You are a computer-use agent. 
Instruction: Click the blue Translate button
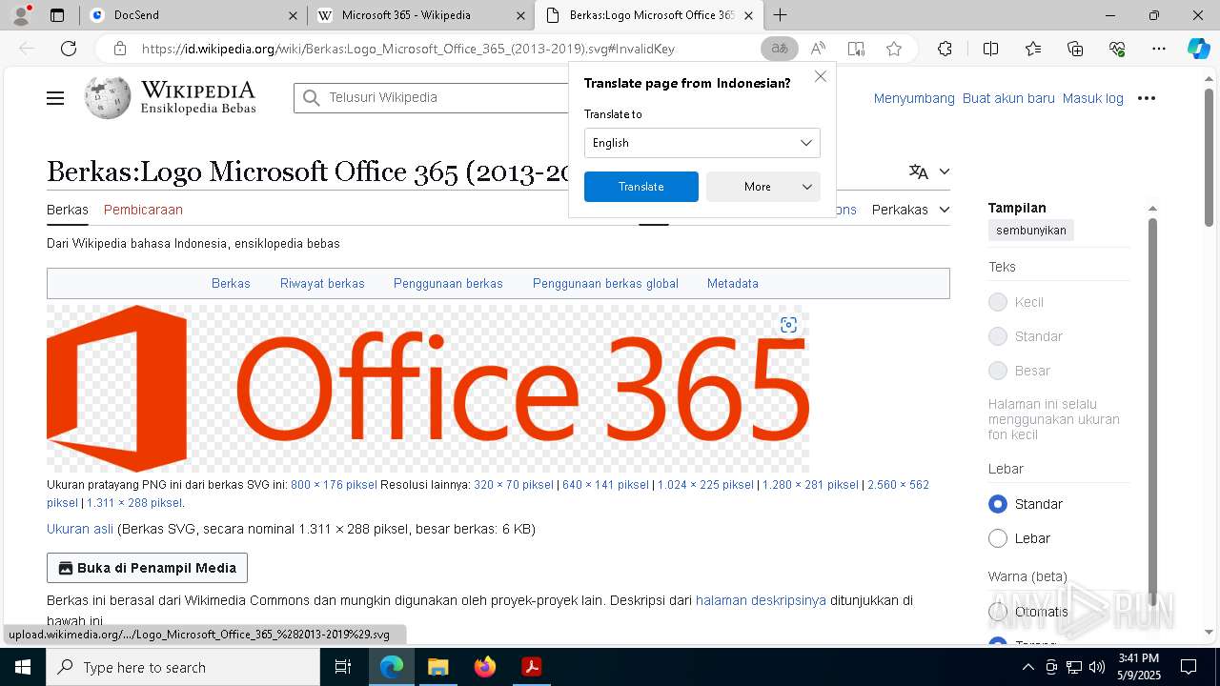click(x=641, y=187)
